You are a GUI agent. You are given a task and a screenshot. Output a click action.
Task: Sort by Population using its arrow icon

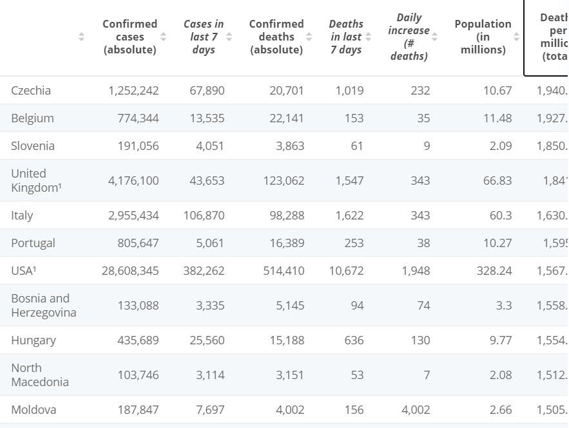pos(516,37)
